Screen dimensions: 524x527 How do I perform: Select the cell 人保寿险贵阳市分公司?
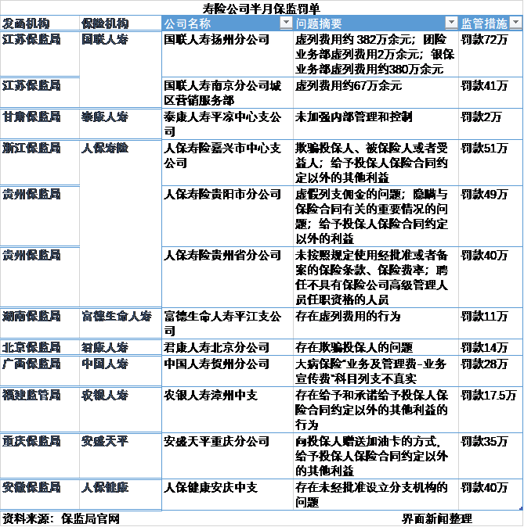point(227,216)
